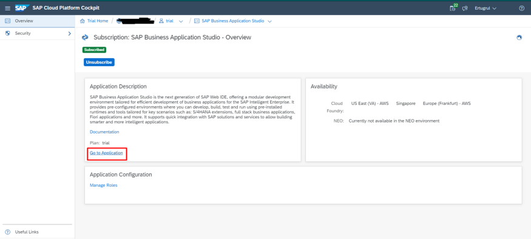Open the help question mark icon
This screenshot has width=531, height=239.
pos(521,8)
